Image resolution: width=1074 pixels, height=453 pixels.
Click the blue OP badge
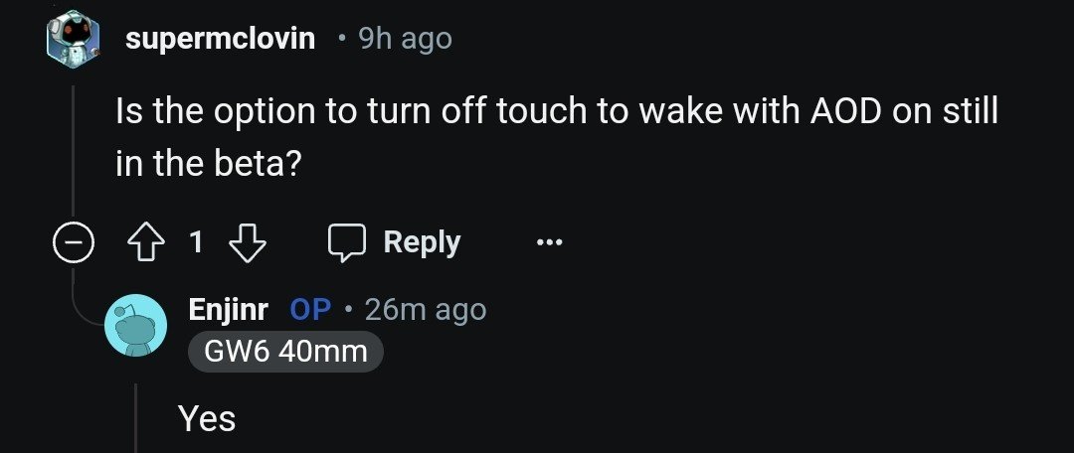(310, 310)
